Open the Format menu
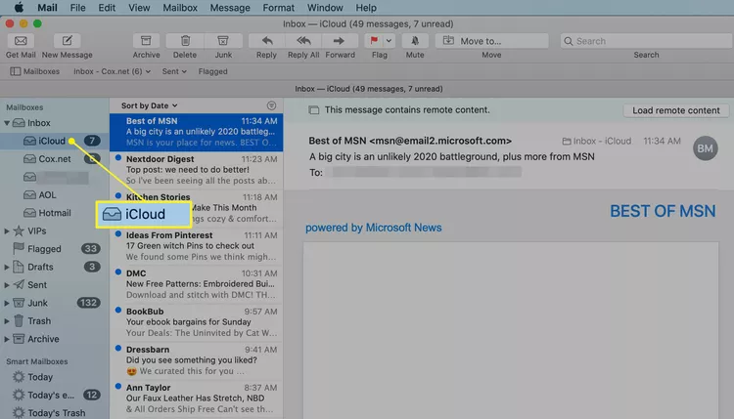 click(x=279, y=8)
